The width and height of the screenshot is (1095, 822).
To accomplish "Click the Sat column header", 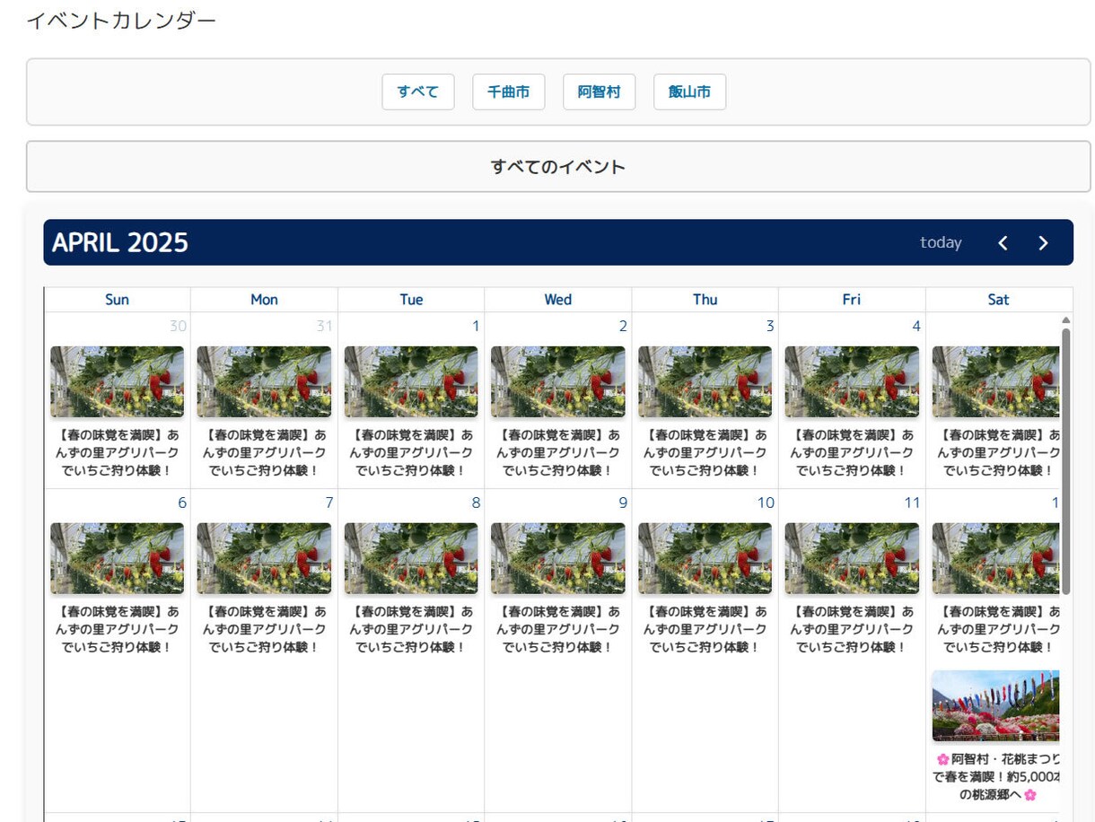I will (x=998, y=300).
